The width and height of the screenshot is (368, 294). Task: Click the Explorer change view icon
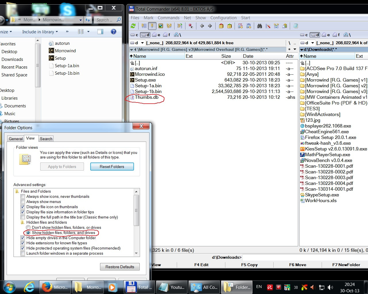point(81,32)
